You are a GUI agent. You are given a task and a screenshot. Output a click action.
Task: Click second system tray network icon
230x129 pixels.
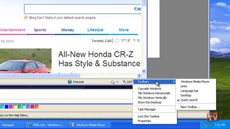click(x=210, y=125)
